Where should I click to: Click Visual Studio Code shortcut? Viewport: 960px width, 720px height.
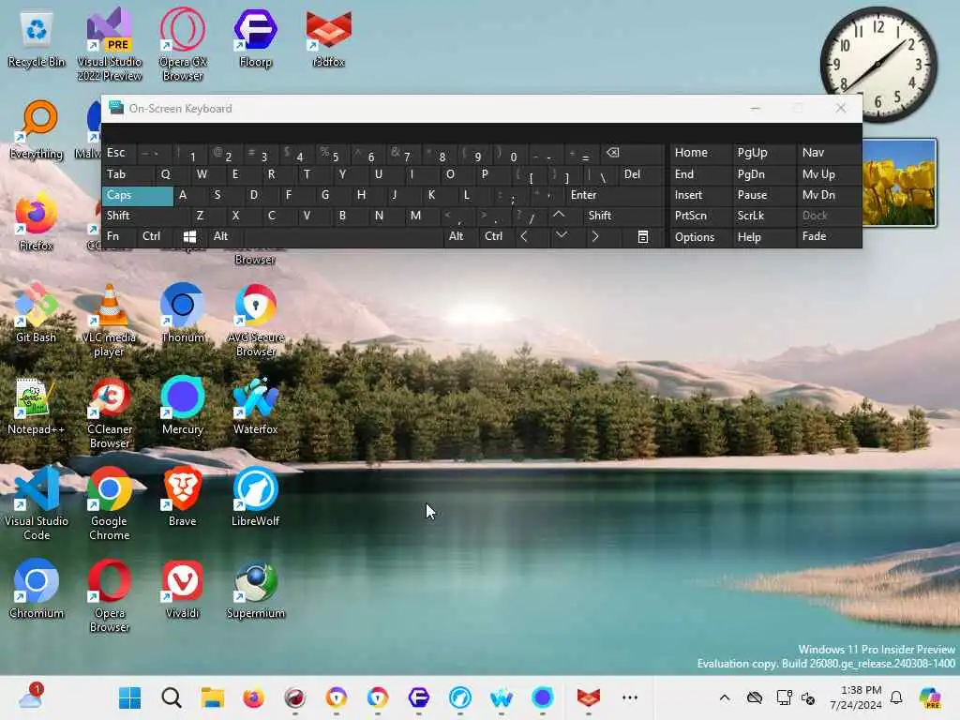[37, 503]
